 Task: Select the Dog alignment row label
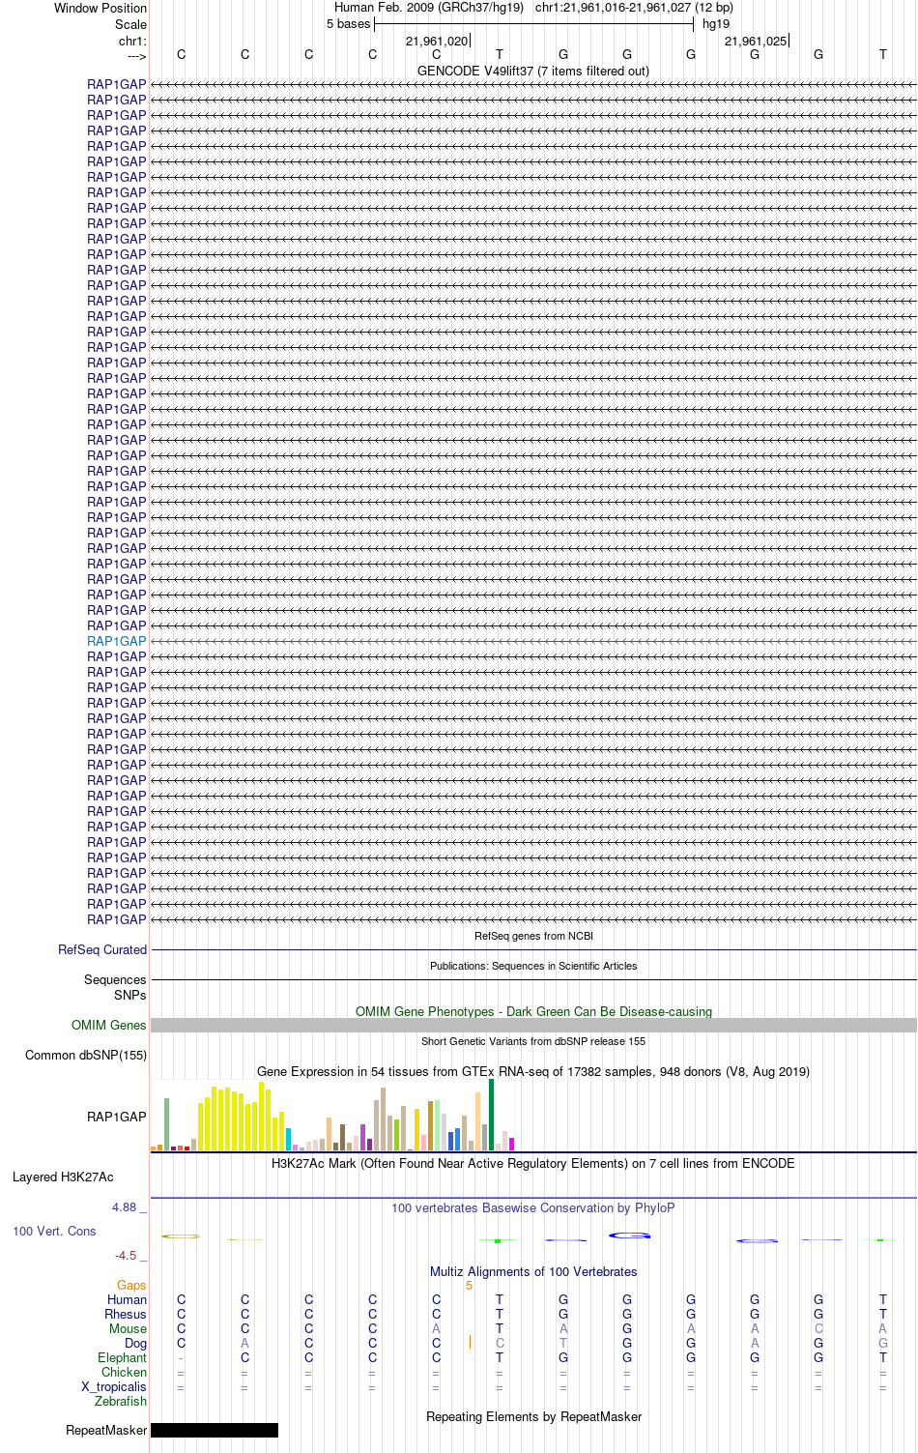point(135,1343)
